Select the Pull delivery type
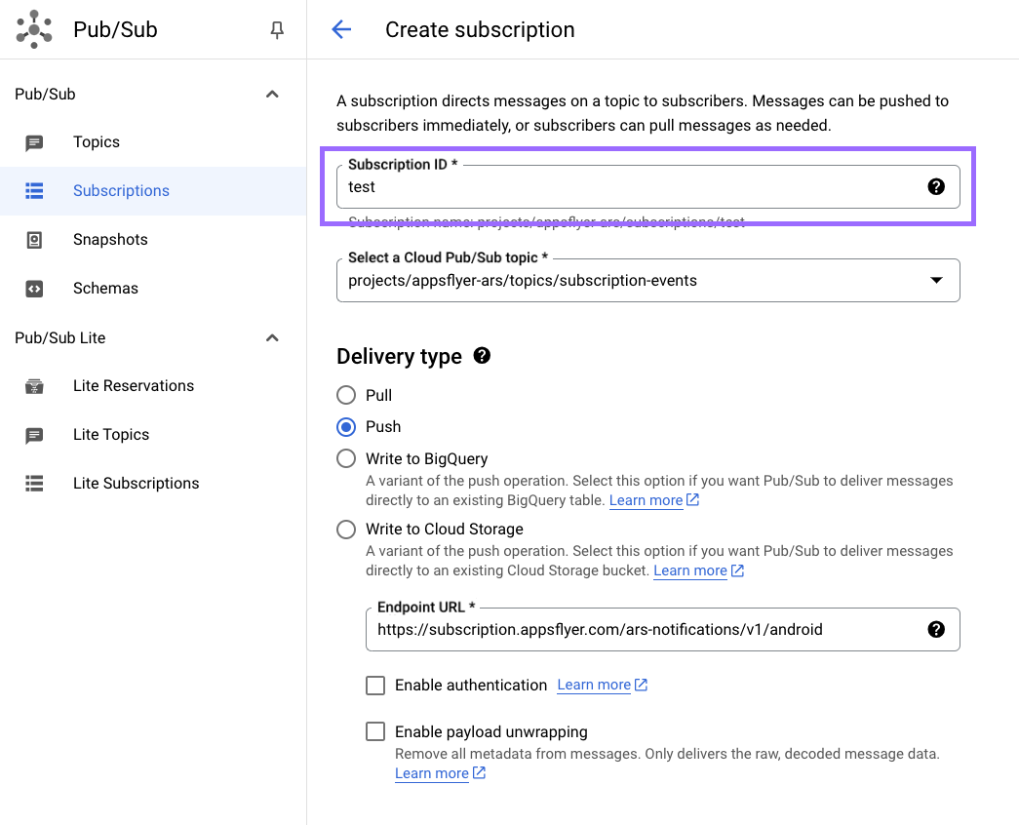Viewport: 1019px width, 825px height. click(346, 395)
